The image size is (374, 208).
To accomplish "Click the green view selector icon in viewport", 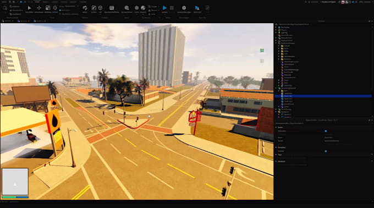I will pyautogui.click(x=262, y=50).
